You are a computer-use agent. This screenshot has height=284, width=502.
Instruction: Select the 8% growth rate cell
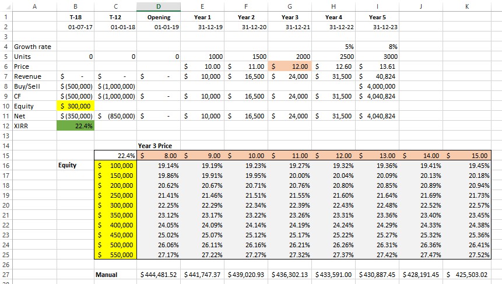(378, 47)
